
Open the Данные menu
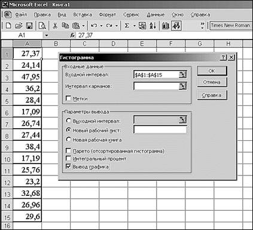[x=156, y=14]
